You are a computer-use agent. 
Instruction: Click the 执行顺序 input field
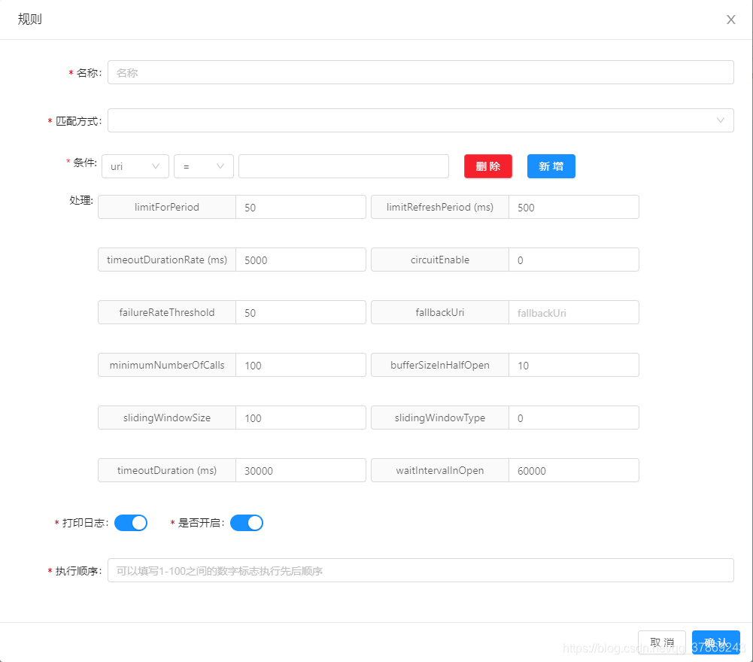[421, 570]
